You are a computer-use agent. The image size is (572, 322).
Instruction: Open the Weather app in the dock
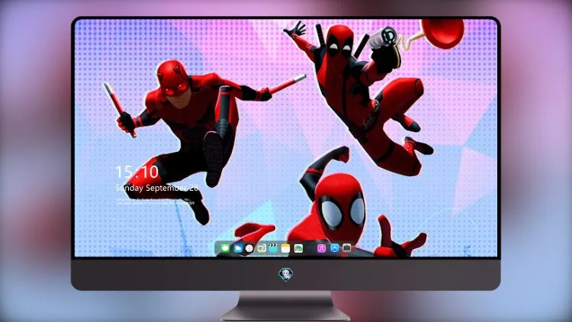pos(238,248)
